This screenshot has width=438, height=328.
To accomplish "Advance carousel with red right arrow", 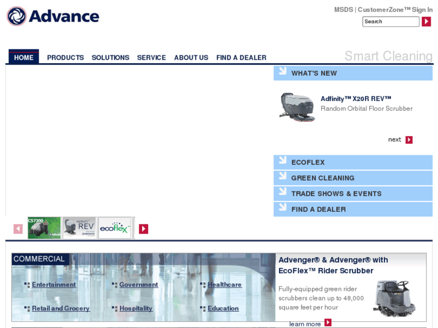I will (143, 229).
